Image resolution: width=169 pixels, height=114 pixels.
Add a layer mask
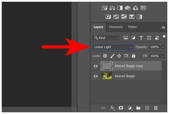pos(121,108)
